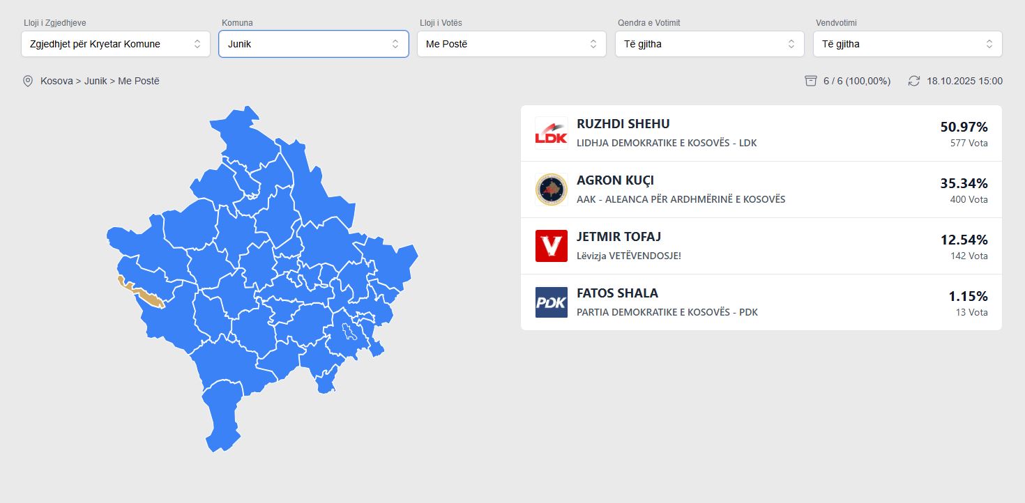Screen dimensions: 1025x503
Task: Click the refresh icon beside the timestamp
Action: (x=914, y=81)
